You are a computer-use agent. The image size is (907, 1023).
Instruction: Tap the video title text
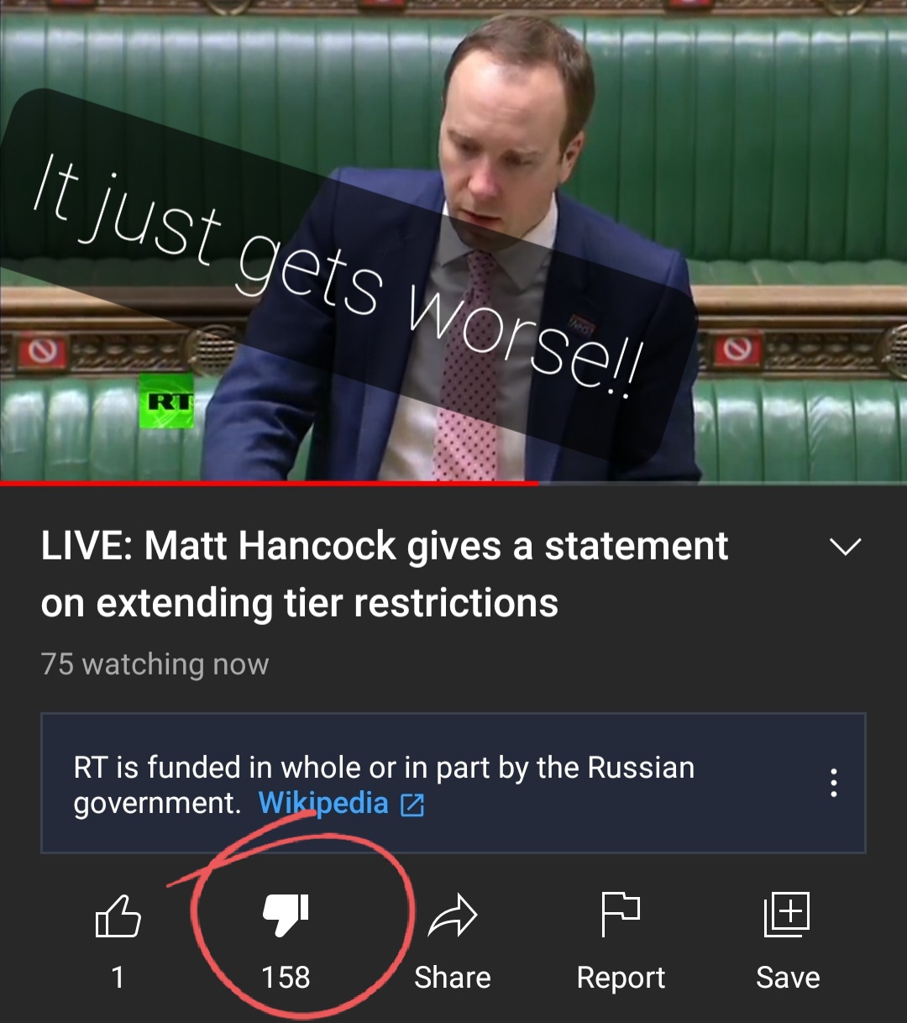tap(385, 574)
